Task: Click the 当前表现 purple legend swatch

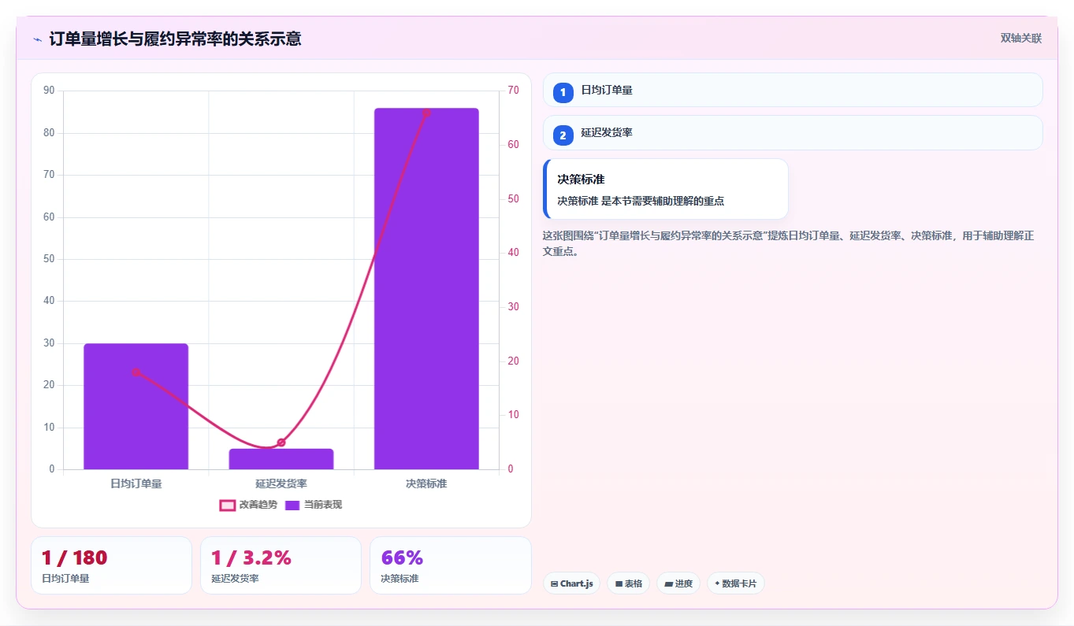Action: [292, 505]
